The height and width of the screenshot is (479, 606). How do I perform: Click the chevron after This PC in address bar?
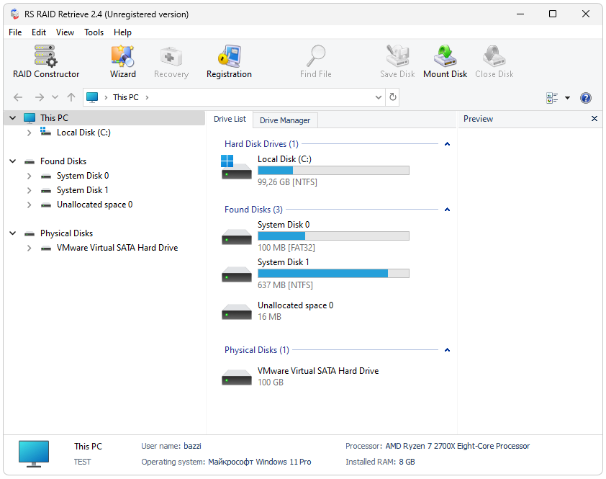click(x=147, y=97)
